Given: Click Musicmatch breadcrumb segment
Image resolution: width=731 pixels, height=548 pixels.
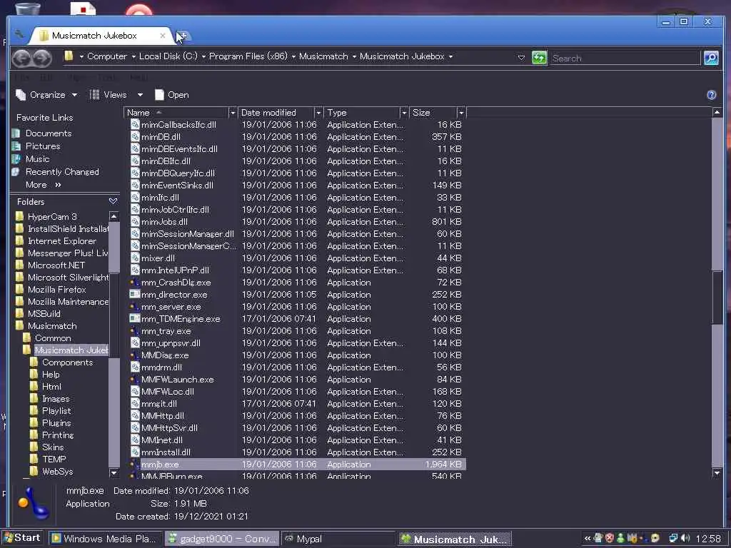Looking at the screenshot, I should pos(323,56).
